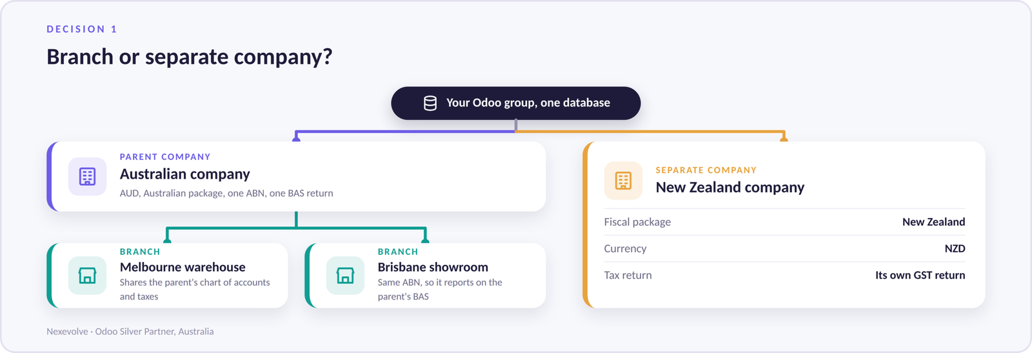The height and width of the screenshot is (353, 1032).
Task: Select the 'Your Odoo group, one database' pill
Action: pyautogui.click(x=516, y=103)
